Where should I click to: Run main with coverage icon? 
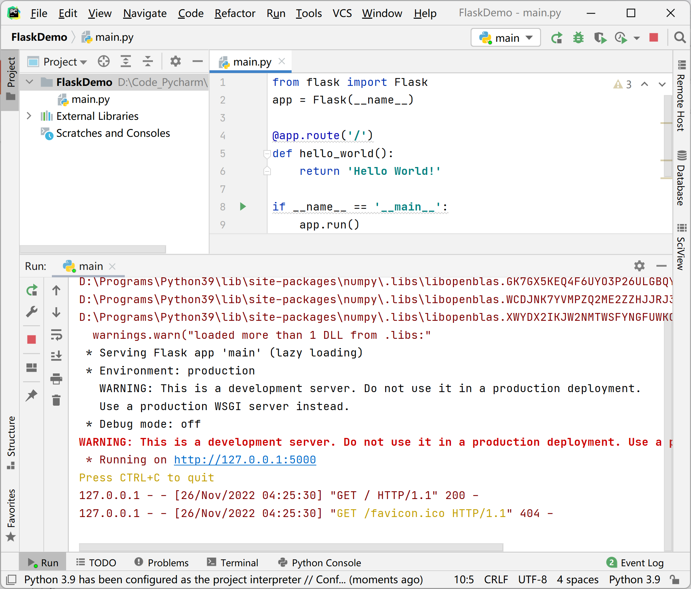click(600, 38)
